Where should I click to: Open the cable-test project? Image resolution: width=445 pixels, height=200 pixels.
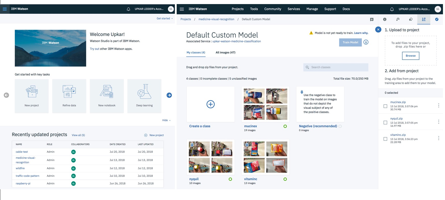pyautogui.click(x=22, y=152)
